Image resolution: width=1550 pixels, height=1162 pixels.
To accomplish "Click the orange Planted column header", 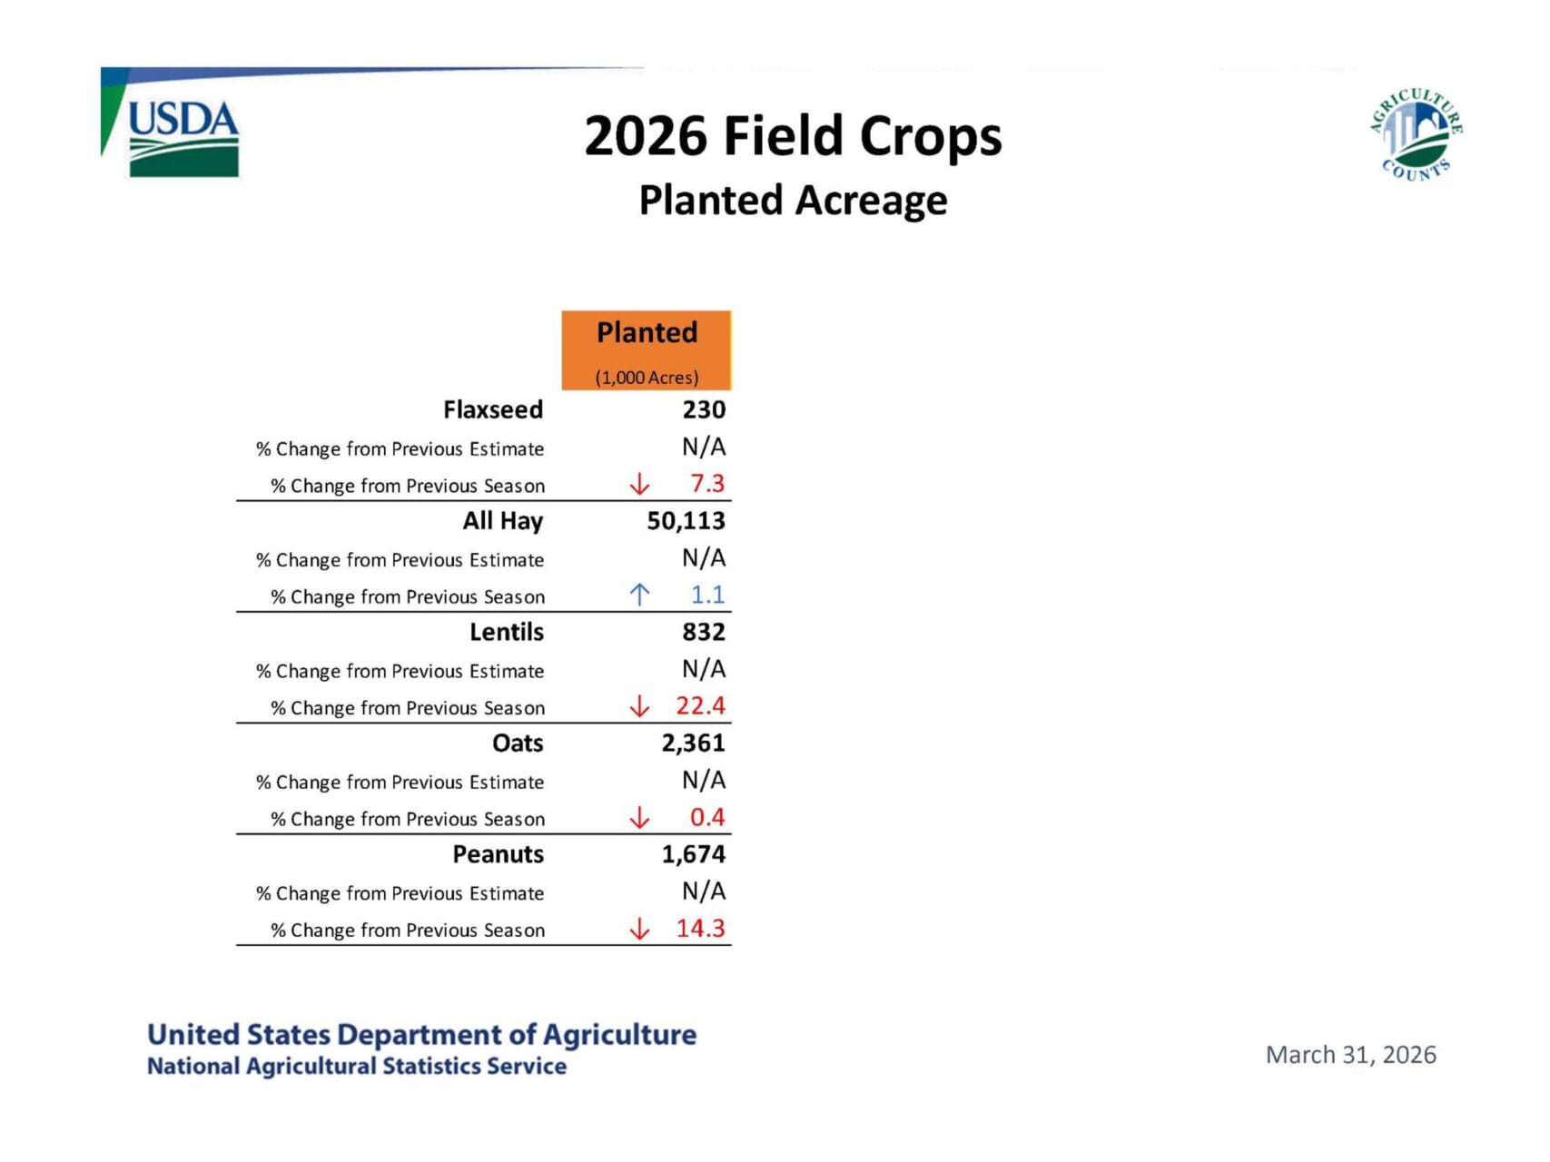I will (647, 350).
